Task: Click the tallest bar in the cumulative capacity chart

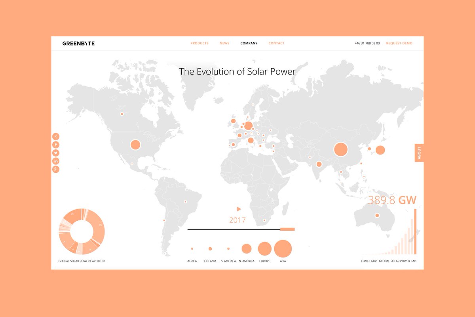Action: point(415,231)
